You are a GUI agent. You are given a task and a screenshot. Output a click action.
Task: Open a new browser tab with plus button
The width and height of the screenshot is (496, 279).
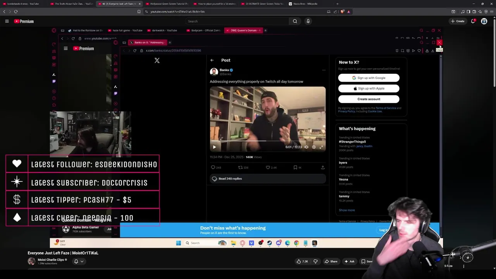click(337, 4)
